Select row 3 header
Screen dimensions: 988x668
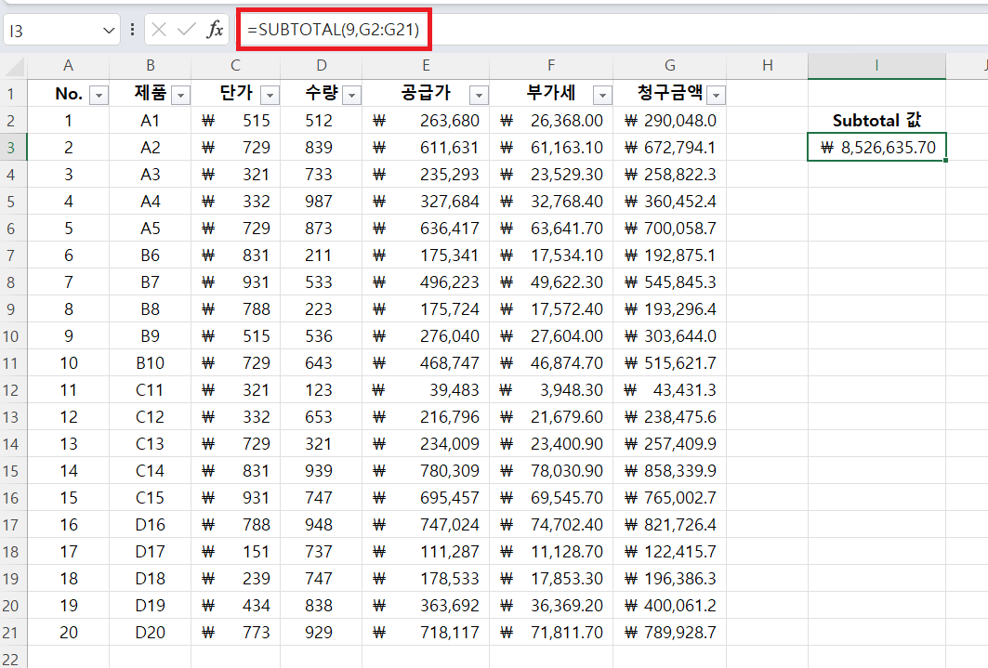coord(11,148)
